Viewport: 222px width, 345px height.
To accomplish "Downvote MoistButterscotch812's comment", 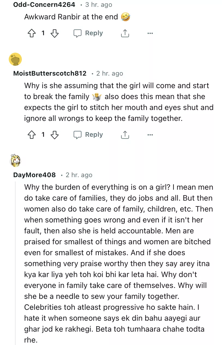I will click(x=55, y=135).
